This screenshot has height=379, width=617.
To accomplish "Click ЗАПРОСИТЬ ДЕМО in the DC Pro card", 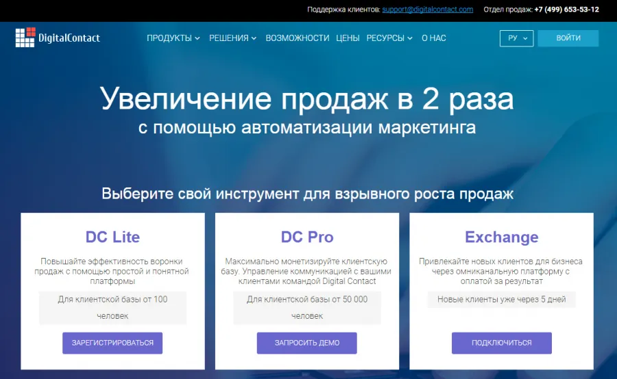I will click(x=307, y=343).
